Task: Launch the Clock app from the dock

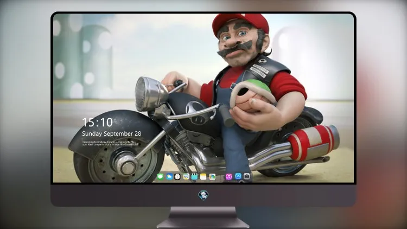Action: [177, 176]
